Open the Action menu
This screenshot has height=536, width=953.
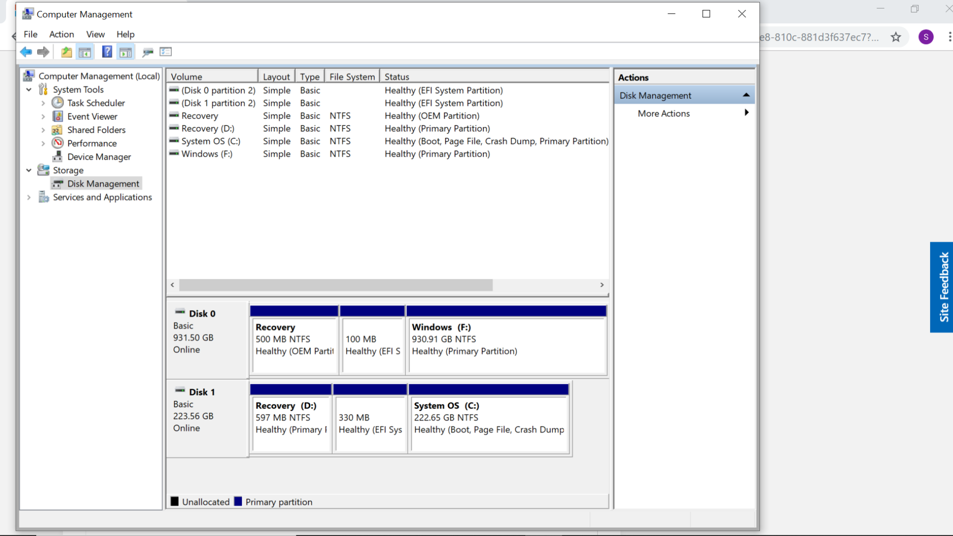coord(62,34)
